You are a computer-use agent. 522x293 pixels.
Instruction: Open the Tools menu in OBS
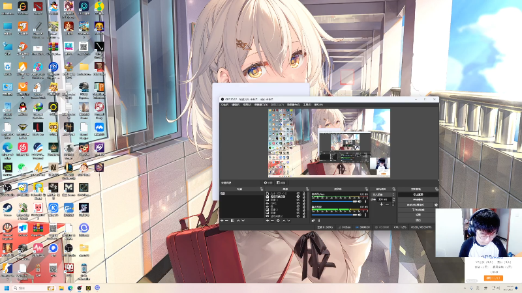click(x=307, y=105)
